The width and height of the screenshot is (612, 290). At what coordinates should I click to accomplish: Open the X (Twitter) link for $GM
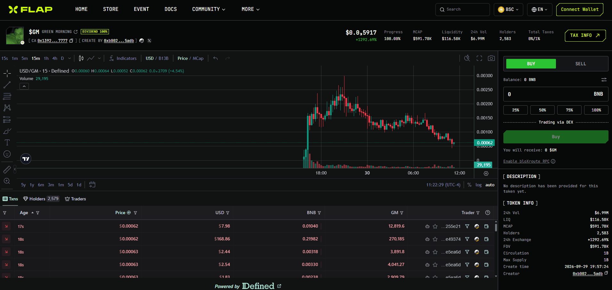(149, 41)
